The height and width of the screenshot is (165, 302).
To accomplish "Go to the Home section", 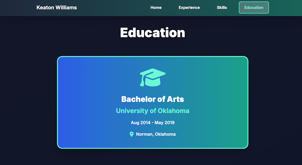I will click(x=156, y=7).
